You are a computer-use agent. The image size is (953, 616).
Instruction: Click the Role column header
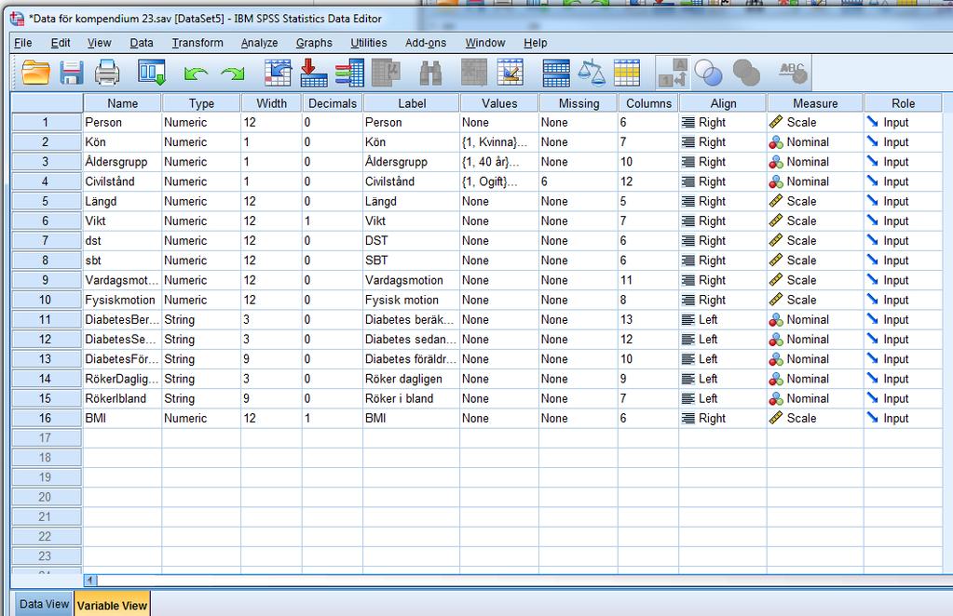pyautogui.click(x=904, y=103)
